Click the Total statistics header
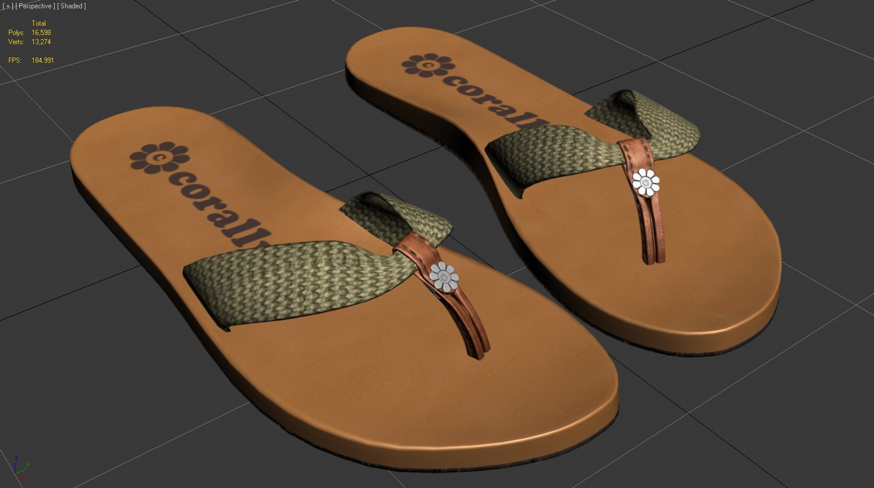The height and width of the screenshot is (488, 874). (39, 23)
